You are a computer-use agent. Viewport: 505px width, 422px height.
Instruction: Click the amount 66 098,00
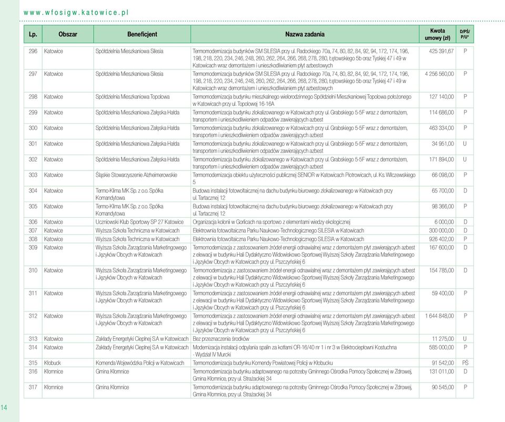coord(443,175)
